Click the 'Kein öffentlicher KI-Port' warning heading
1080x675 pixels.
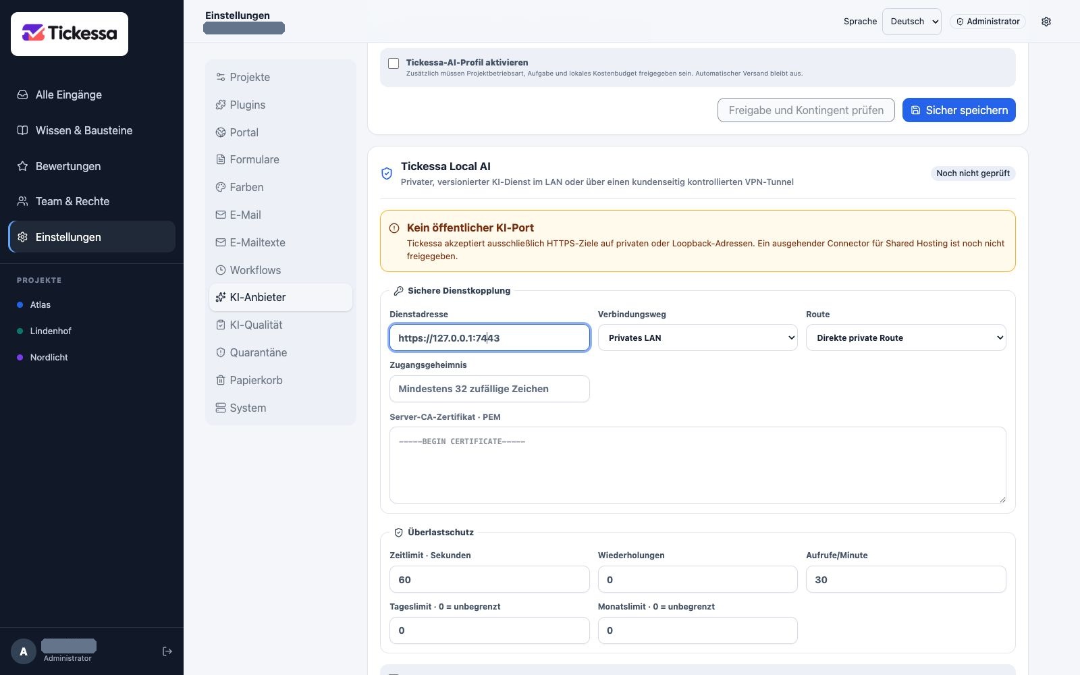tap(470, 227)
